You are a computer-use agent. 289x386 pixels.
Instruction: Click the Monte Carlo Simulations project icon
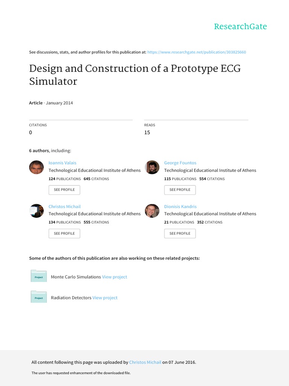tap(38, 276)
